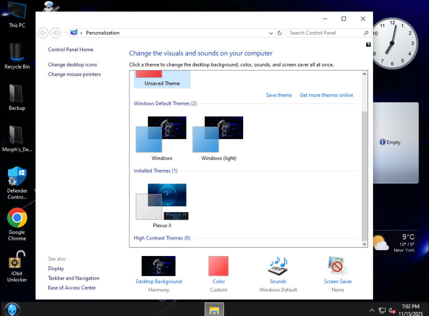This screenshot has width=429, height=316.
Task: Click the refresh button in address bar
Action: click(280, 33)
